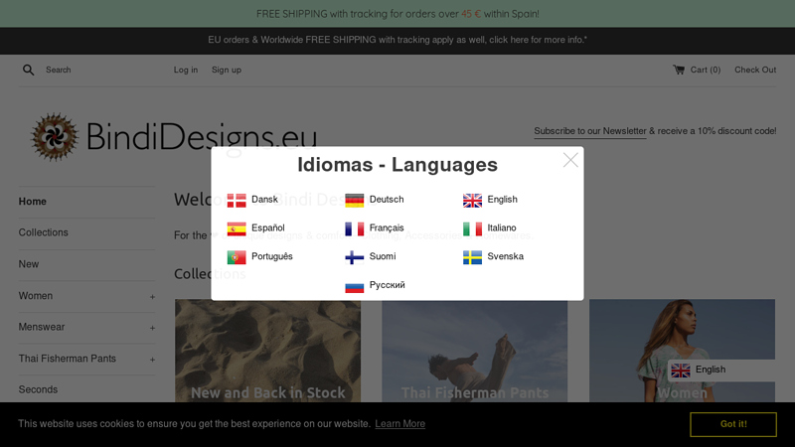
Task: Select Suomi language option
Action: (x=383, y=256)
